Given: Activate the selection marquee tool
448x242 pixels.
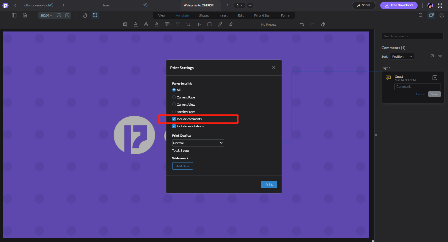Looking at the screenshot, I should [95, 15].
